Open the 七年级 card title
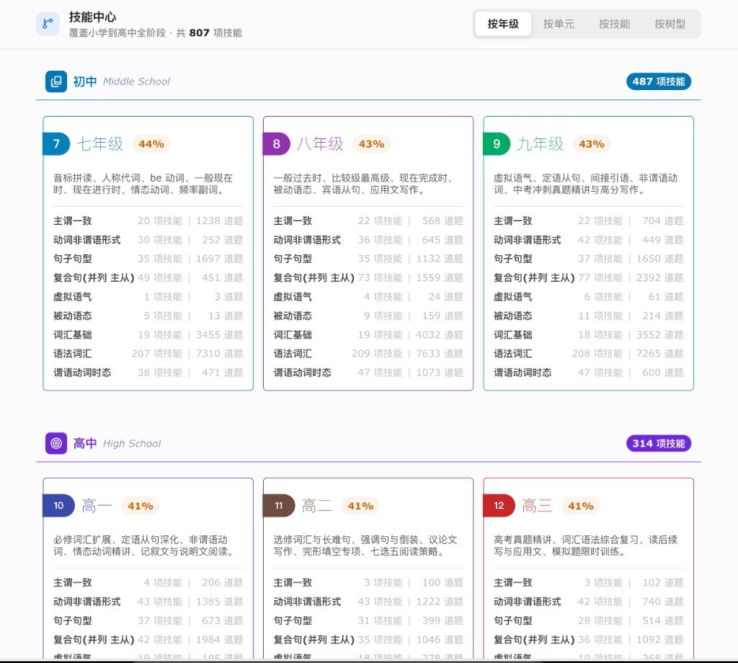738x663 pixels. 99,144
